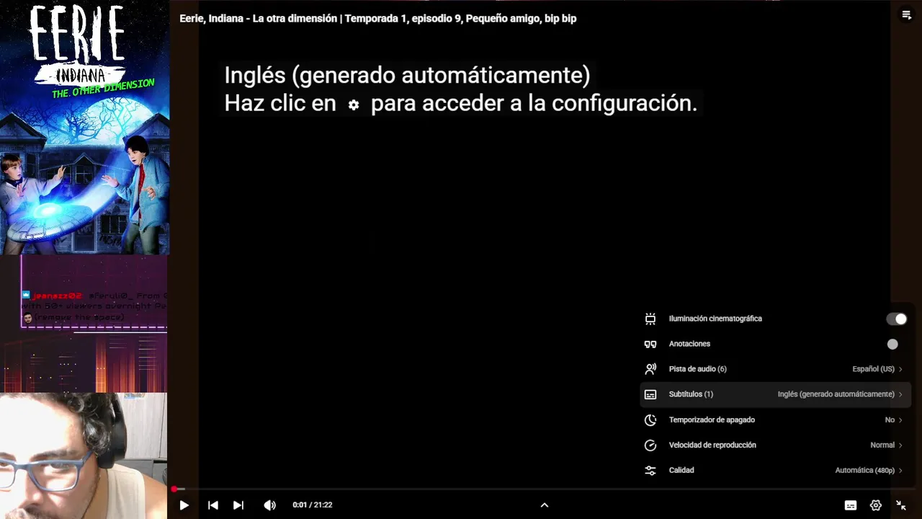Open Subtítulos (1) submenu
Screen dimensions: 922x519
coord(774,394)
